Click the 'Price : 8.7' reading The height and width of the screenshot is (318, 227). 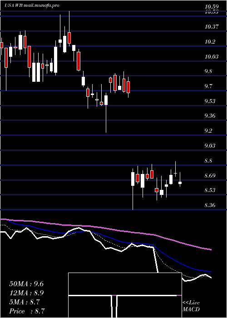tap(27, 311)
